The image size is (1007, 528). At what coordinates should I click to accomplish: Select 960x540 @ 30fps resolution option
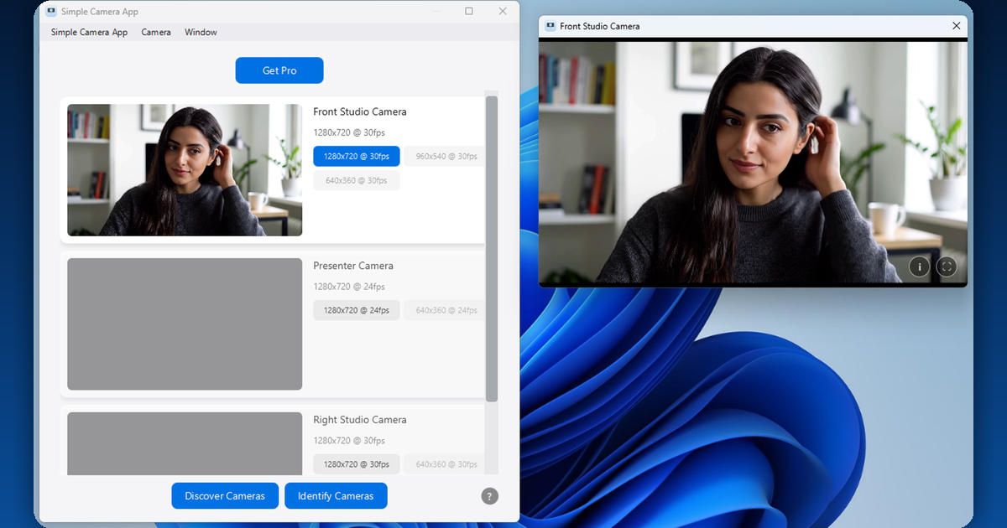(445, 157)
